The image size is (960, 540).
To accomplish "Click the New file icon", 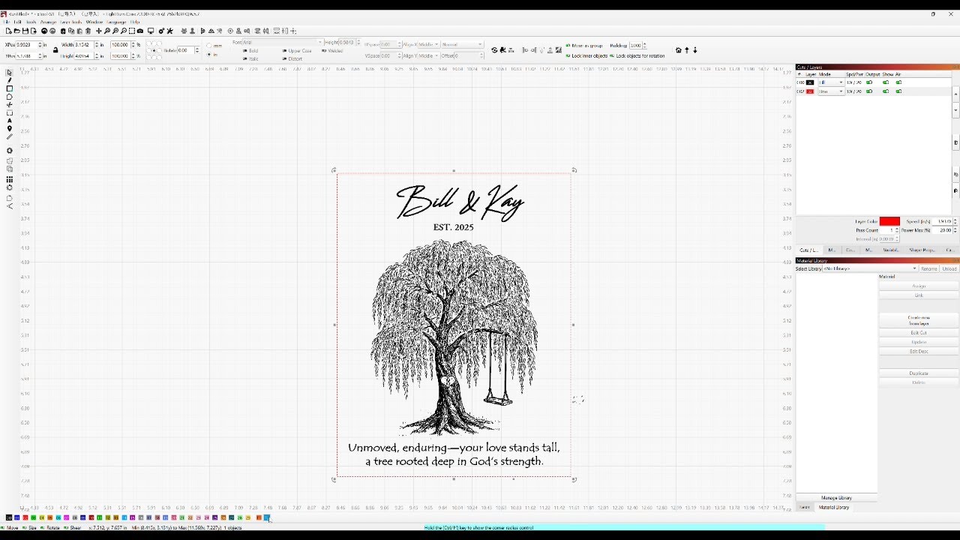I will pyautogui.click(x=8, y=31).
